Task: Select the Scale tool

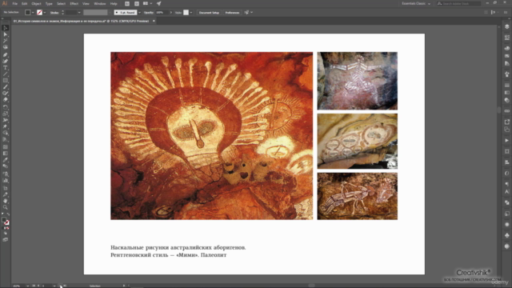Action: [6, 114]
